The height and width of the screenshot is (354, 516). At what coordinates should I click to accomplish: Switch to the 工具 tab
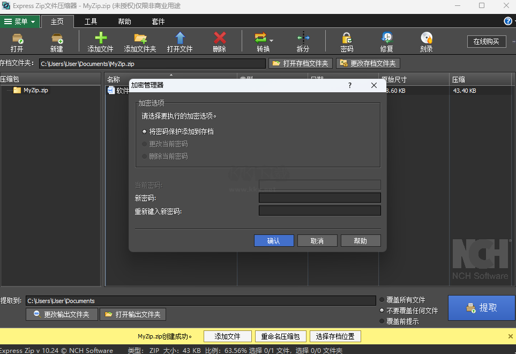pos(91,21)
